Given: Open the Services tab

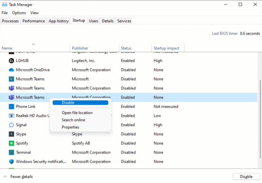Looking at the screenshot, I should point(124,21).
